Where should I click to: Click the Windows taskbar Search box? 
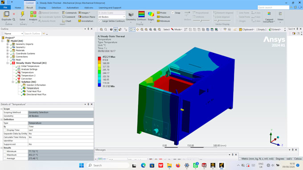[108, 166]
